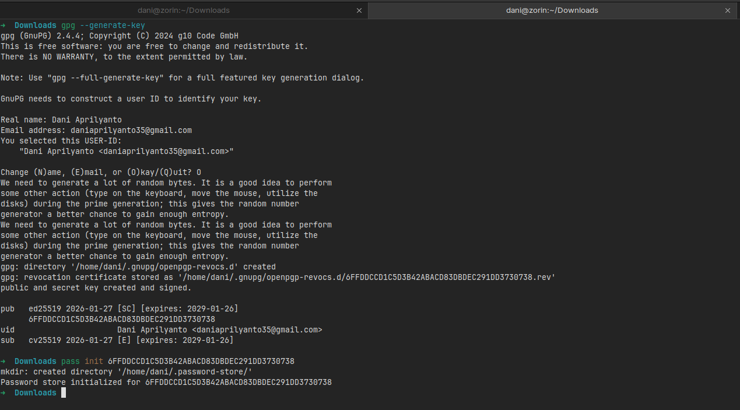
Task: Close the second terminal tab
Action: pos(728,10)
